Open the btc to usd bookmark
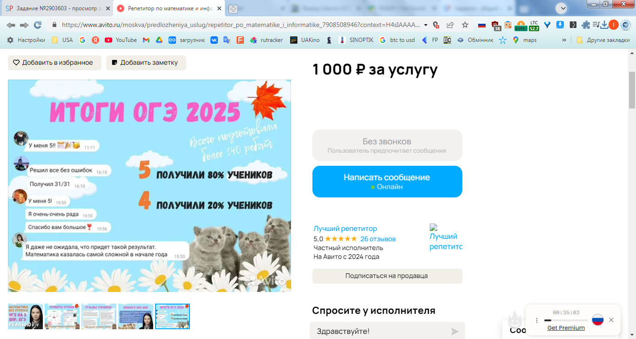The height and width of the screenshot is (339, 636). click(397, 40)
